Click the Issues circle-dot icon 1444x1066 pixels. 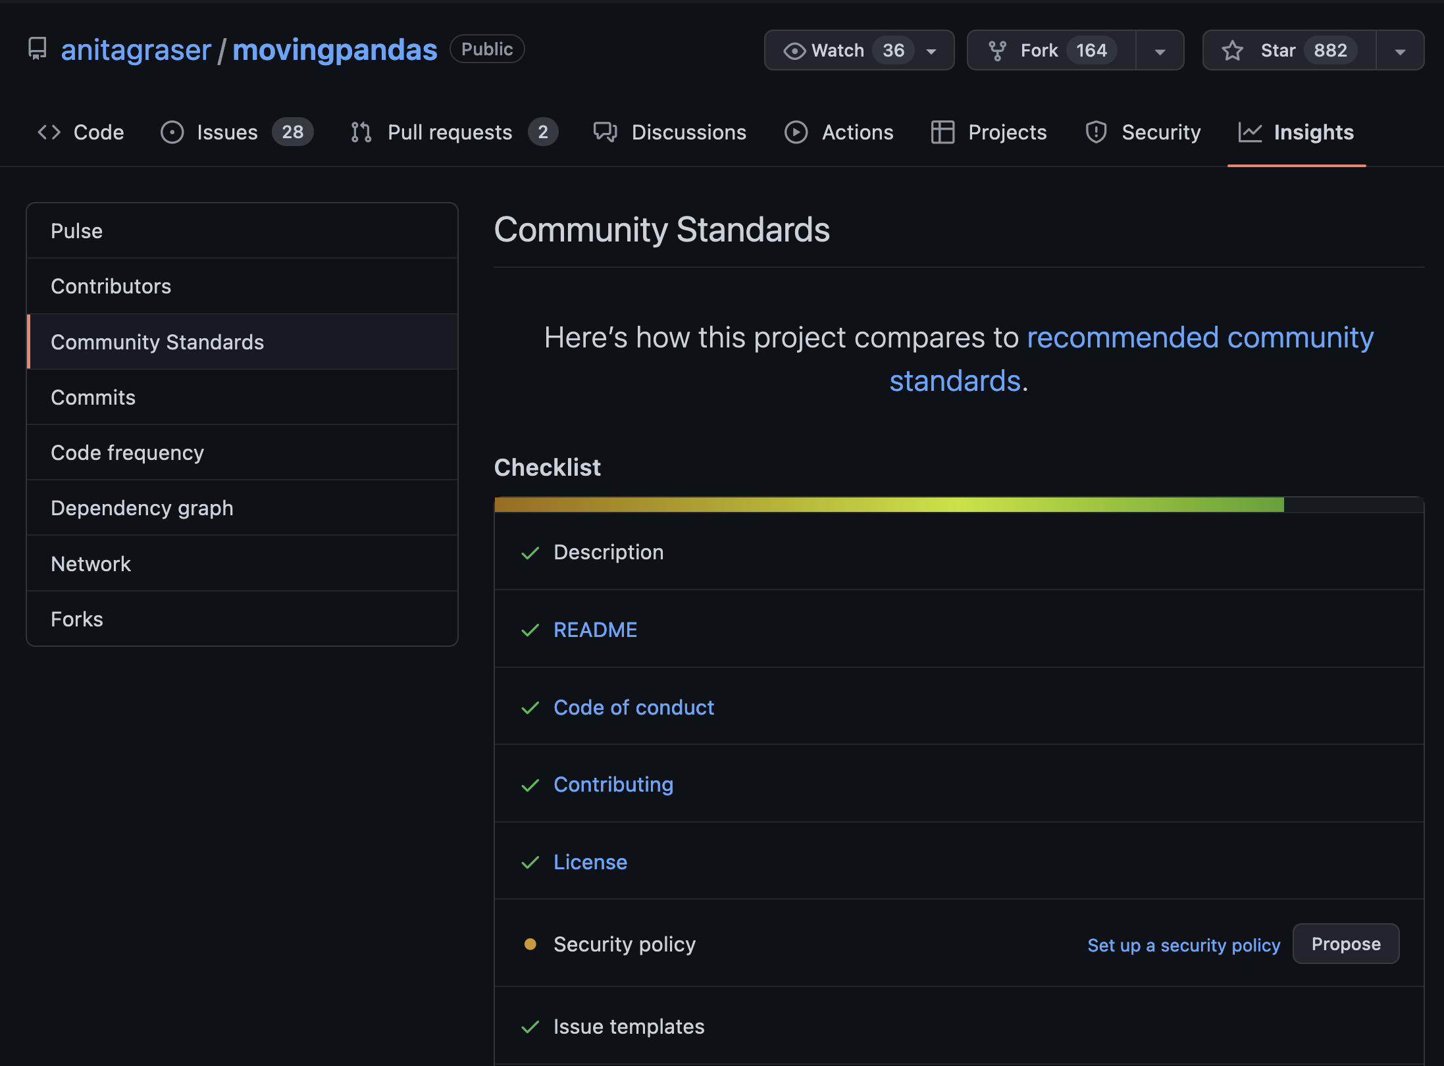(172, 132)
